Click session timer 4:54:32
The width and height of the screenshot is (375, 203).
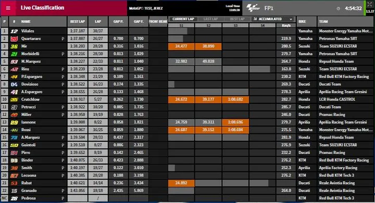pyautogui.click(x=353, y=8)
